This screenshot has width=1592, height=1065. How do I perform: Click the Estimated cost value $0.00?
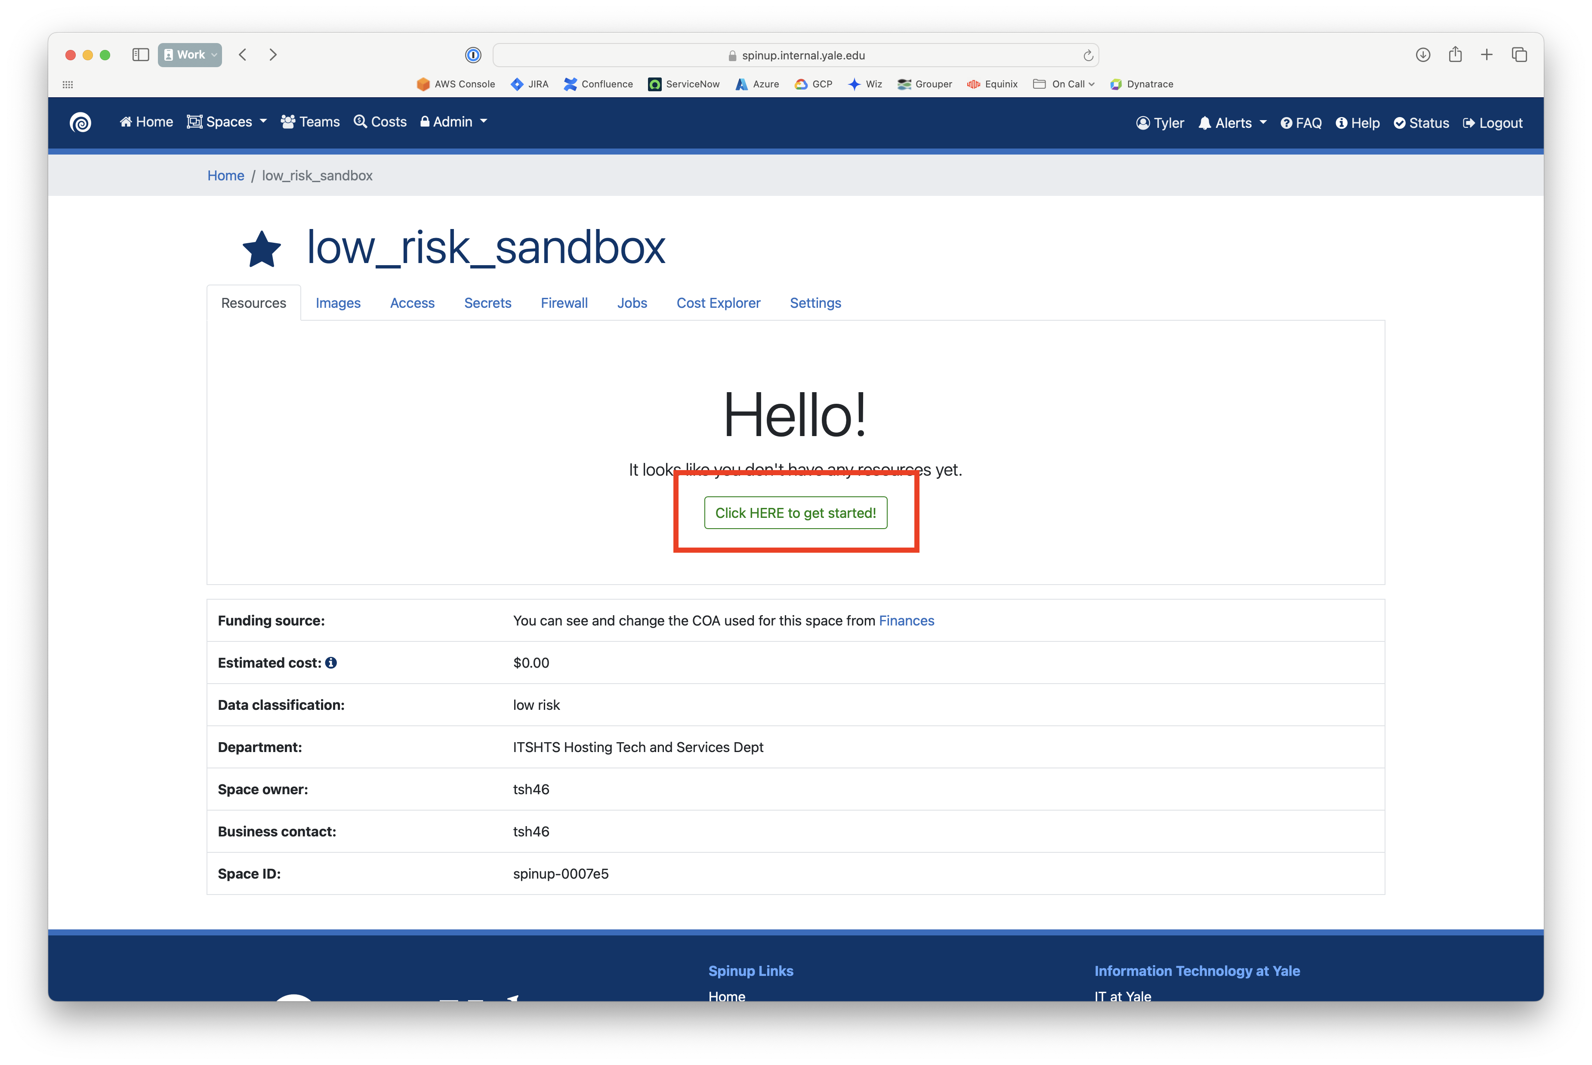531,662
